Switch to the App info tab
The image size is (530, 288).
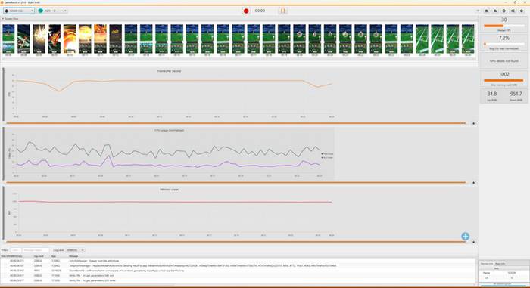tap(500, 263)
